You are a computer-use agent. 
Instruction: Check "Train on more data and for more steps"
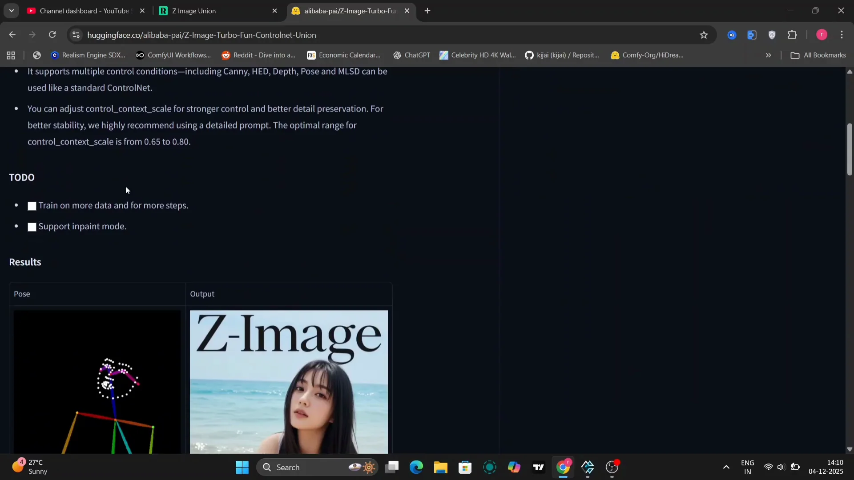pos(32,206)
